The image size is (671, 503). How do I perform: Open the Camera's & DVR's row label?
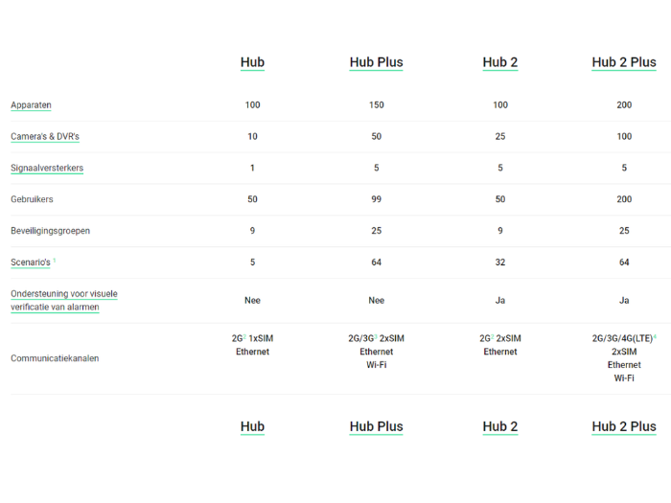pos(45,136)
